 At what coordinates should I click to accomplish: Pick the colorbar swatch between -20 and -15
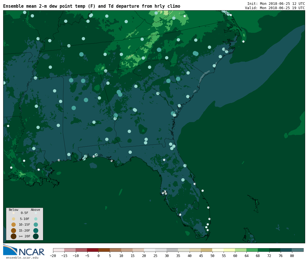pyautogui.click(x=59, y=250)
